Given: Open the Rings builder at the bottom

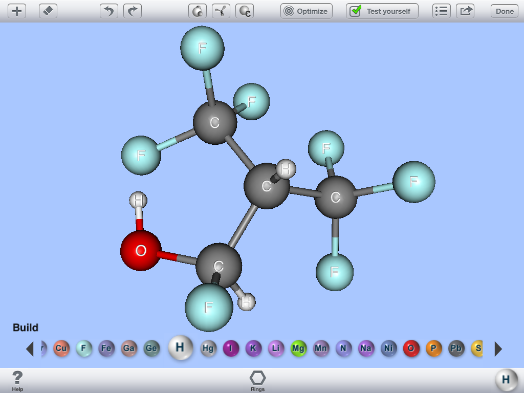Looking at the screenshot, I should (257, 379).
